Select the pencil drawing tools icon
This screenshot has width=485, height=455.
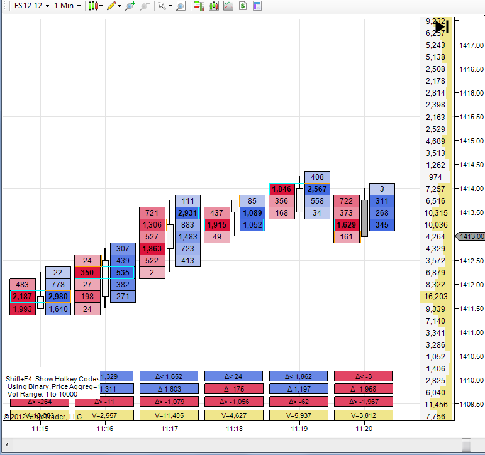[x=111, y=6]
